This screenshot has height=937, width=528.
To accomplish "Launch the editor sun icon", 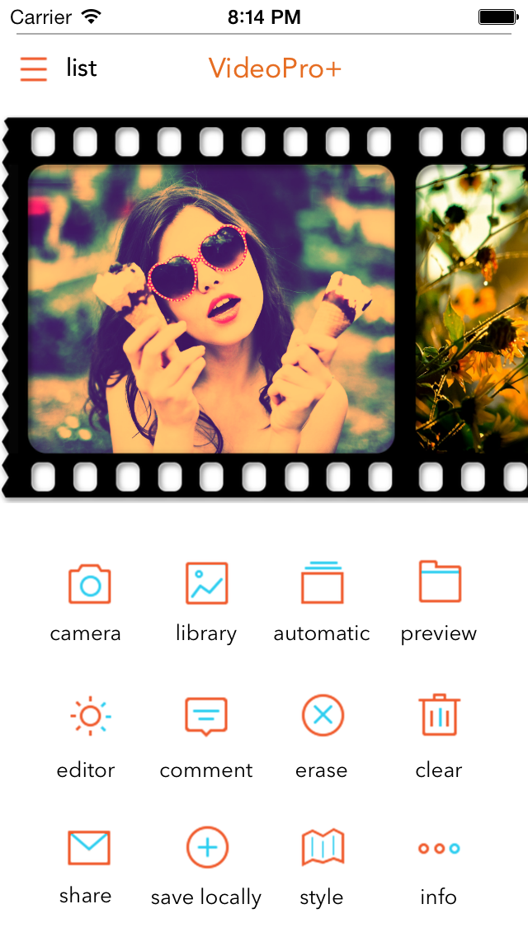I will click(x=90, y=715).
